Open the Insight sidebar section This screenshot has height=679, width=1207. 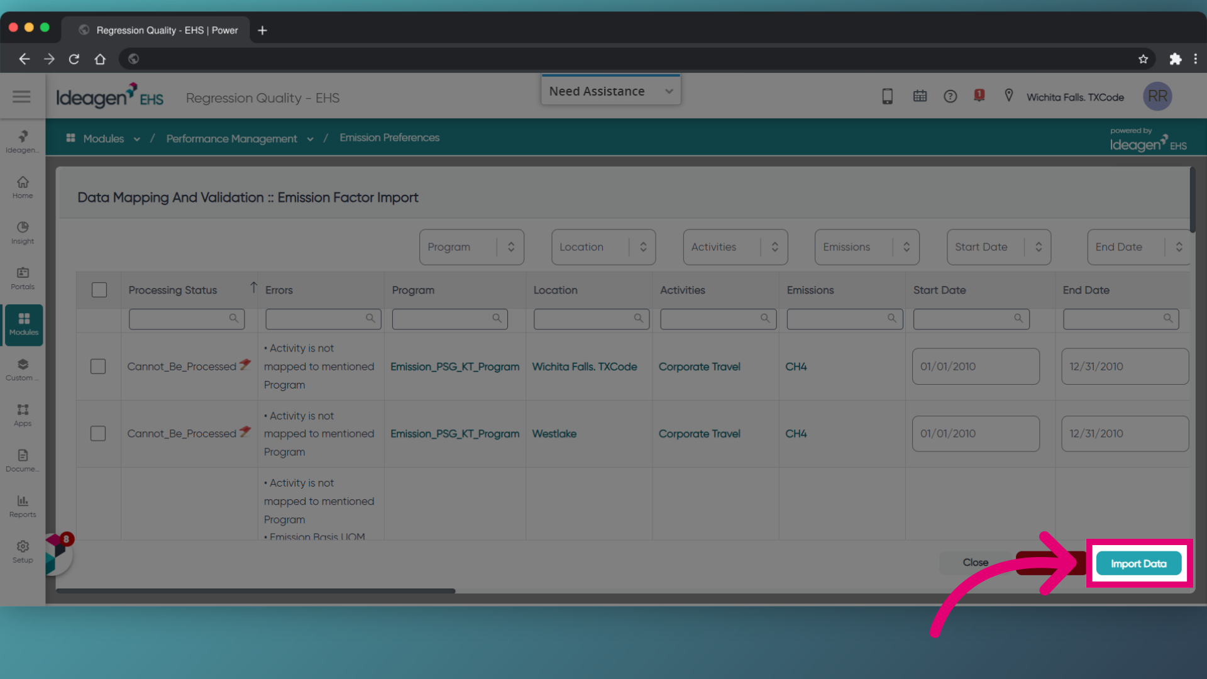tap(23, 233)
